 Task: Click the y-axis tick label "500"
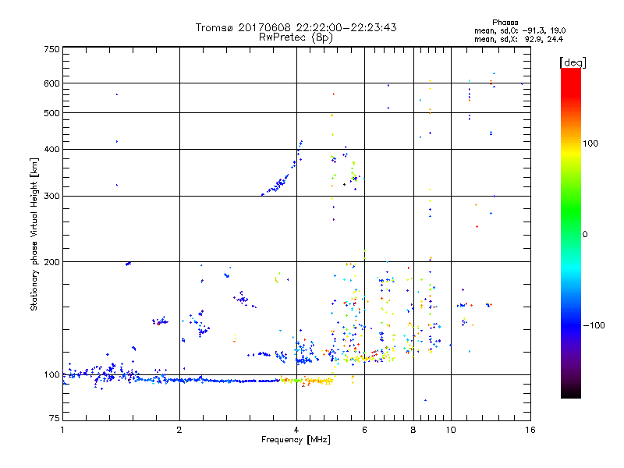coord(52,113)
